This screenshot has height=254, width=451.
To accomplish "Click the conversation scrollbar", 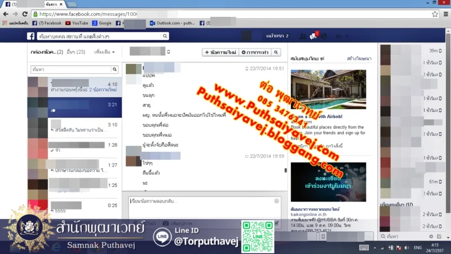I will 285,169.
